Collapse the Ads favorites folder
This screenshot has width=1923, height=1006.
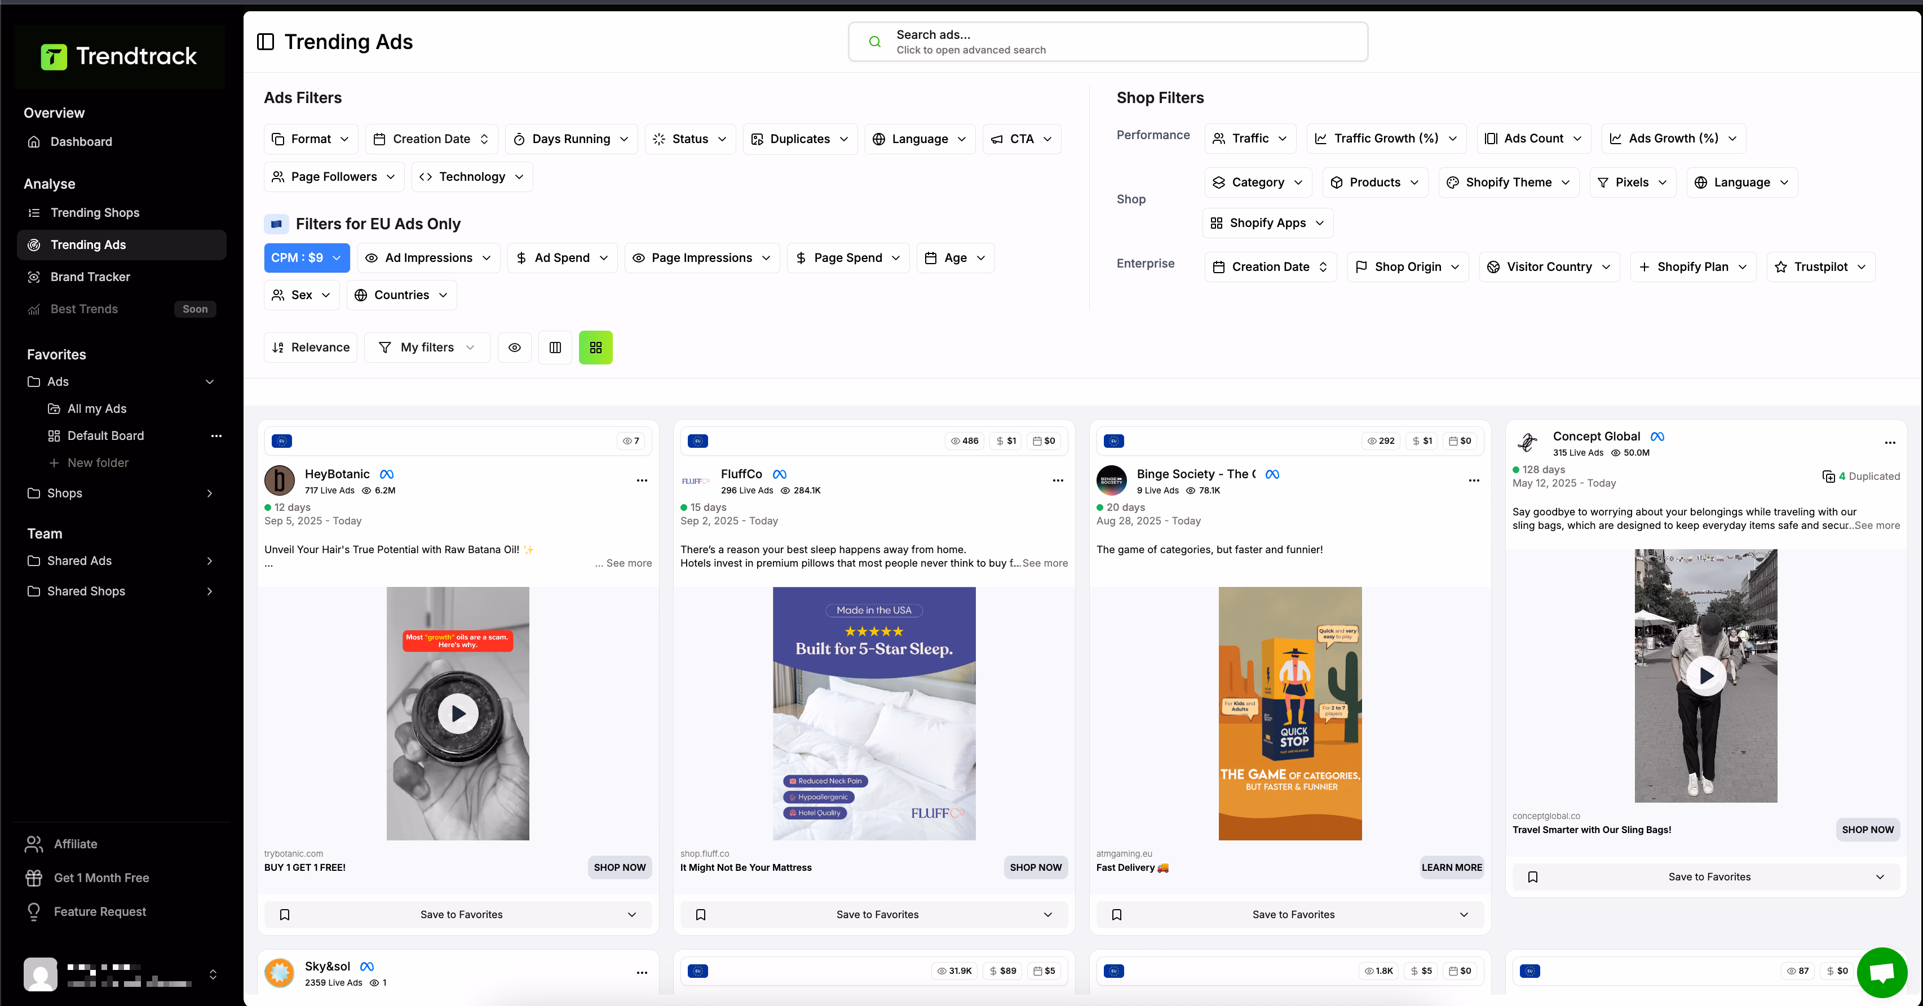tap(210, 382)
